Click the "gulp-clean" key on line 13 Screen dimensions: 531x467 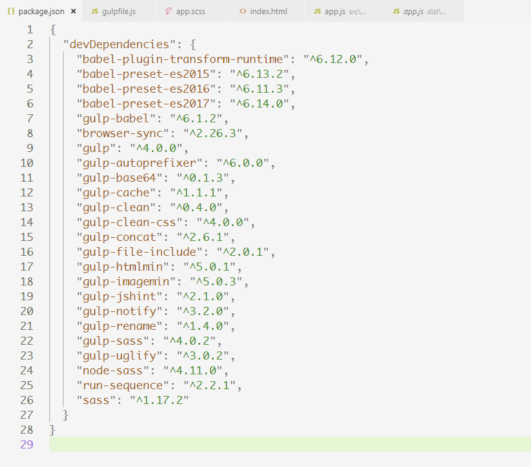[116, 208]
